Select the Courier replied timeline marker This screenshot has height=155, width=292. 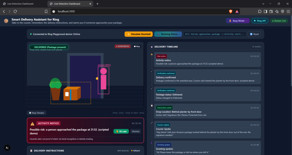click(x=151, y=123)
